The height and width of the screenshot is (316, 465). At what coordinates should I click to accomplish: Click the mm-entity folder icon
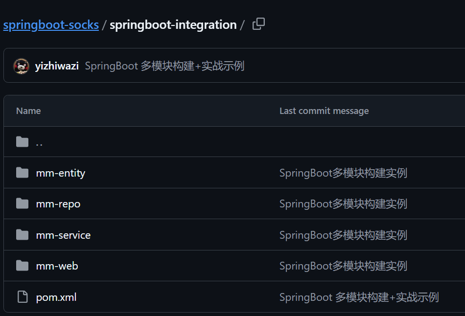pyautogui.click(x=22, y=173)
